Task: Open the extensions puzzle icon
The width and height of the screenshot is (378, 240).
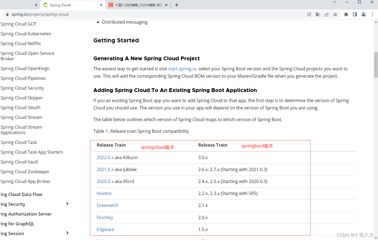Action: [x=346, y=14]
